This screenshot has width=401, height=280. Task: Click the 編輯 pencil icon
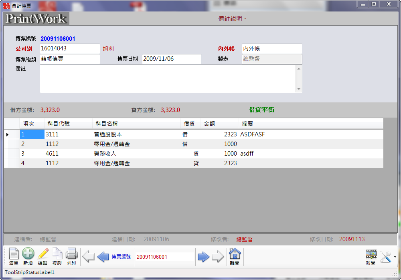[43, 256]
